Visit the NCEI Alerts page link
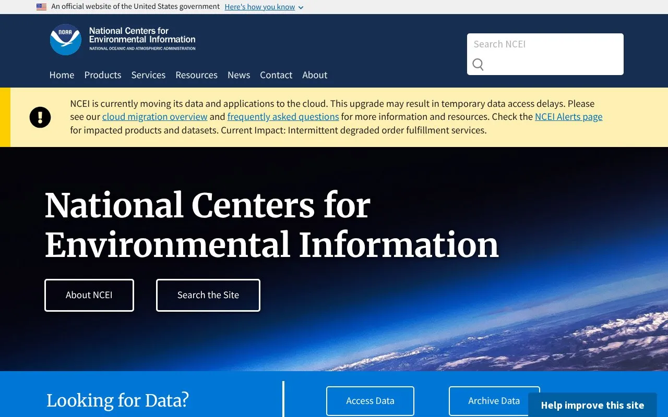668x417 pixels. [x=569, y=117]
